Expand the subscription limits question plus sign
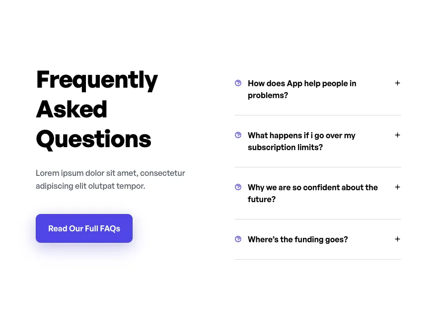Screen dimensions: 437x323 point(397,135)
